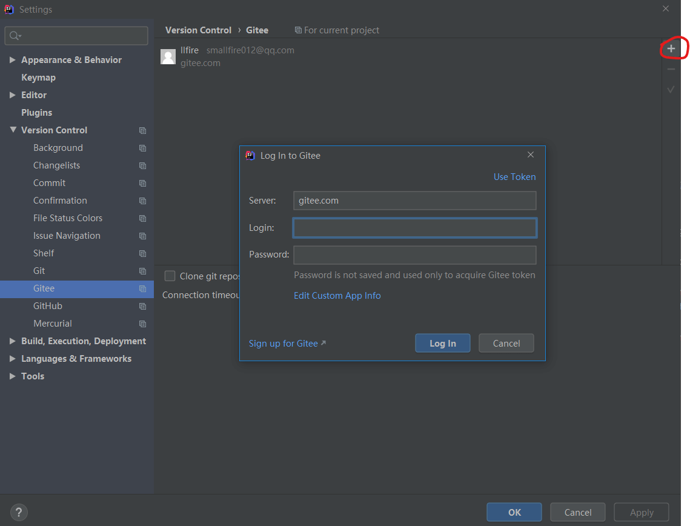Click the search magnifier icon in settings
This screenshot has width=690, height=526.
[15, 36]
